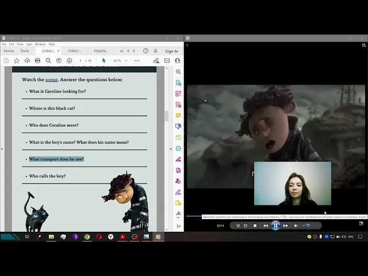Open the Fill & Sign purple pen icon
This screenshot has height=276, width=368.
pyautogui.click(x=178, y=192)
